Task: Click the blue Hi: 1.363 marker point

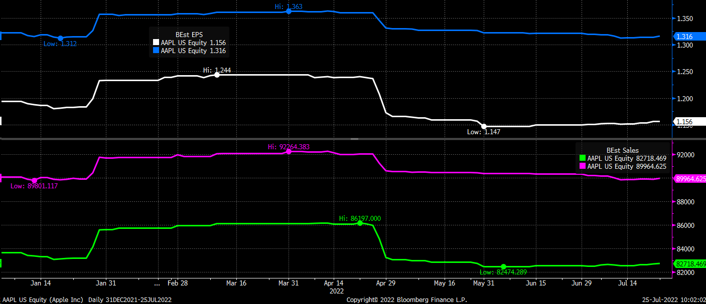Action: click(289, 11)
